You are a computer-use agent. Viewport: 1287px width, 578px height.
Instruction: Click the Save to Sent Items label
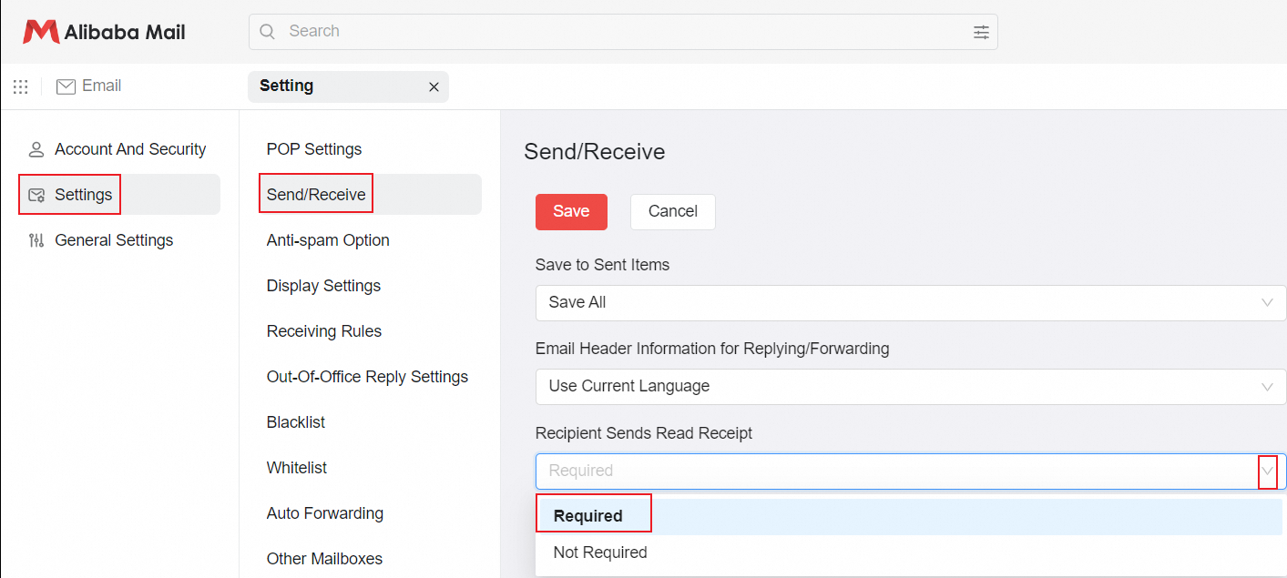tap(602, 265)
